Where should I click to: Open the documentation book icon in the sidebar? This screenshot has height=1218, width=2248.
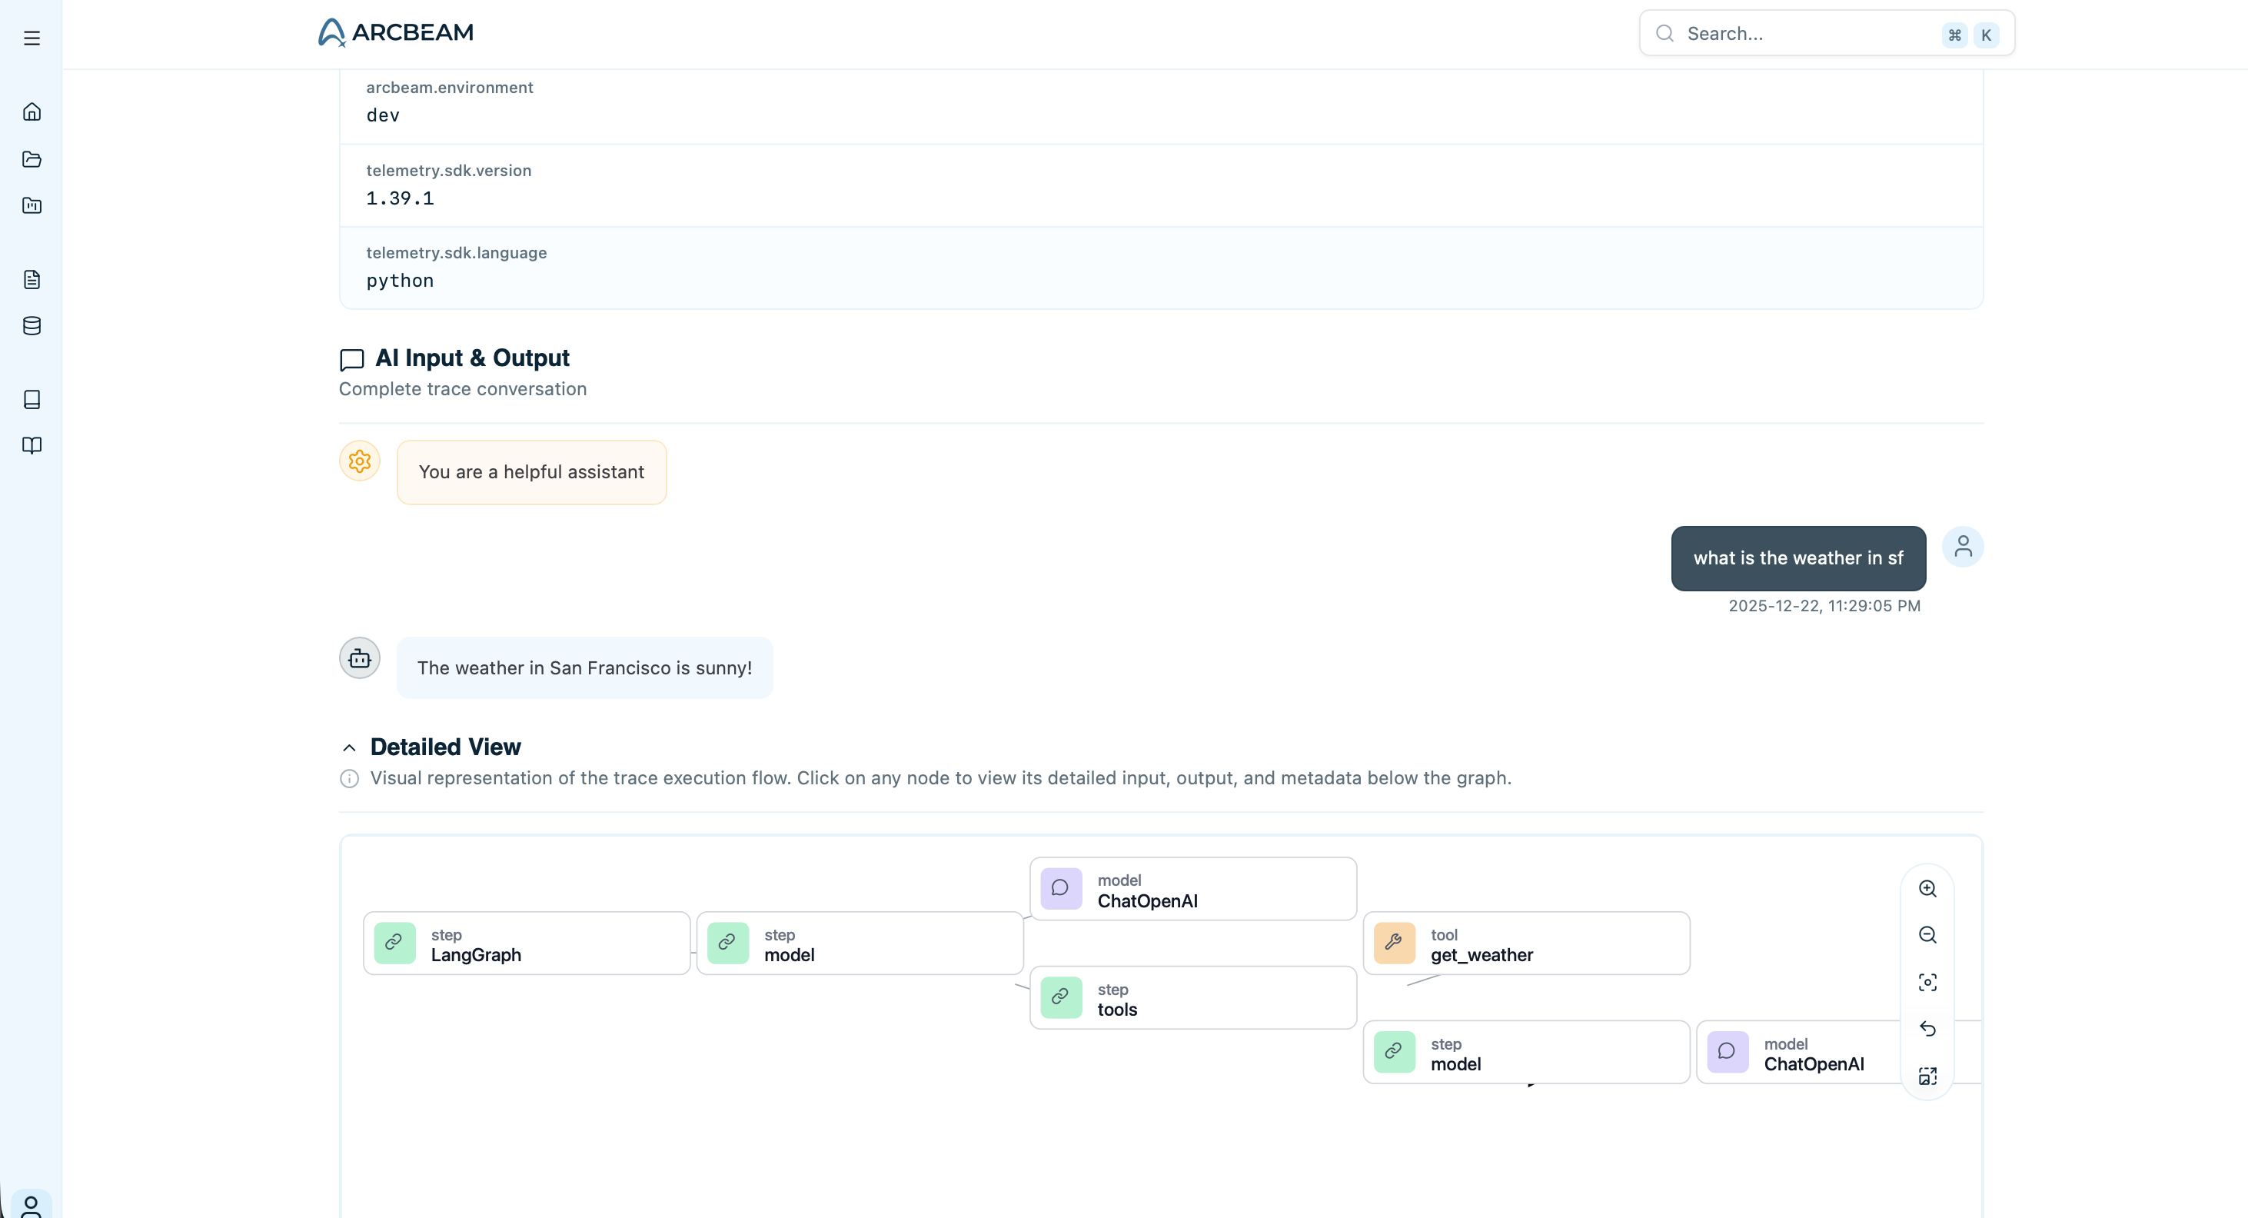coord(32,446)
